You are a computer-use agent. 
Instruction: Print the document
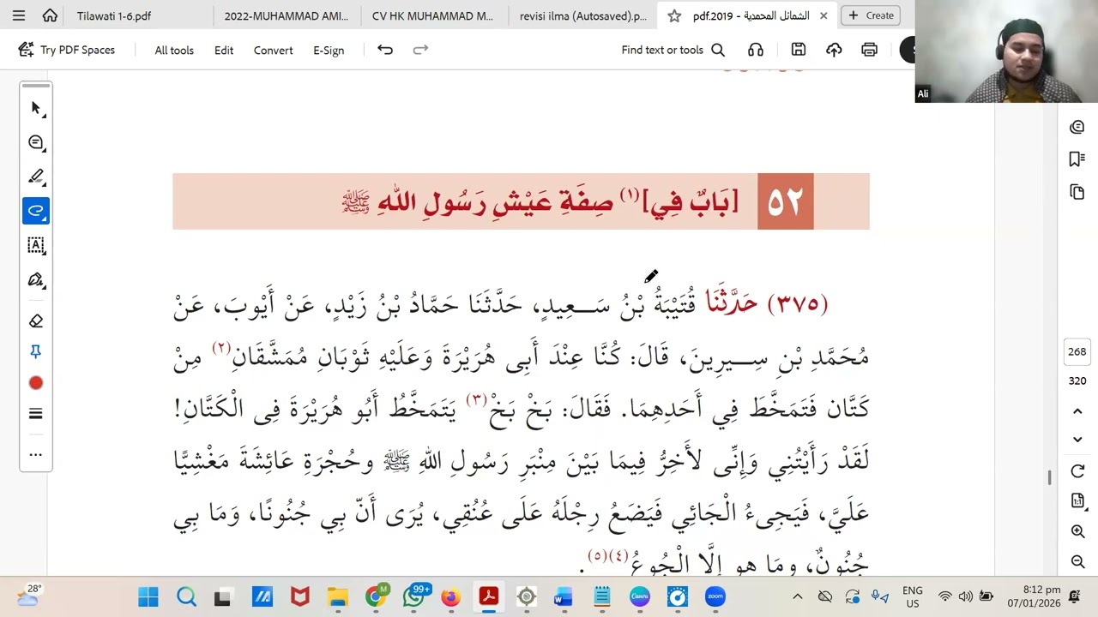click(870, 50)
